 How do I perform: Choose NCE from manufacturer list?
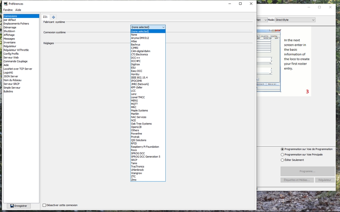tap(148, 120)
